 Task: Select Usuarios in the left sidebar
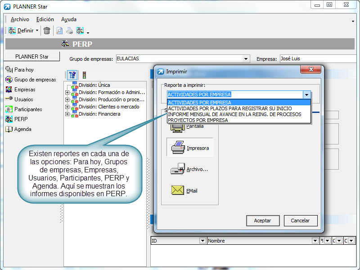point(23,99)
